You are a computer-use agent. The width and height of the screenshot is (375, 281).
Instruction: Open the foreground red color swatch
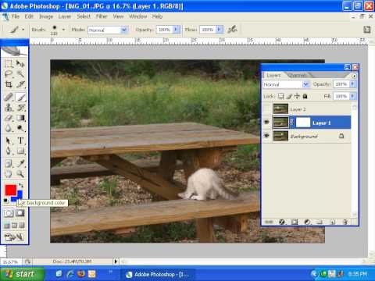coord(11,190)
